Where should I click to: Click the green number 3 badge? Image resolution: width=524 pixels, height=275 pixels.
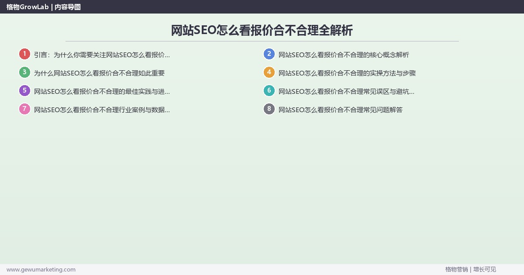click(x=24, y=72)
